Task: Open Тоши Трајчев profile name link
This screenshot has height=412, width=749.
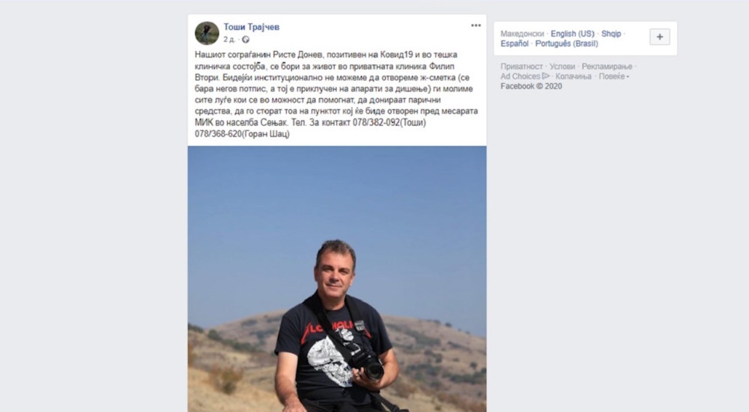Action: 251,27
